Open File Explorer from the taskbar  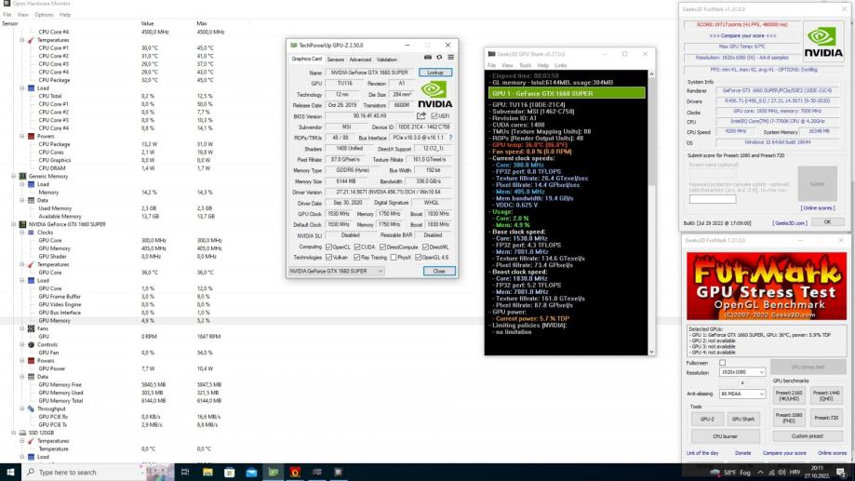pos(207,473)
